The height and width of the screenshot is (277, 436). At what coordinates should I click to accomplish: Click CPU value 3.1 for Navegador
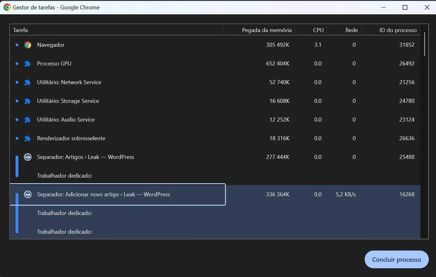318,45
